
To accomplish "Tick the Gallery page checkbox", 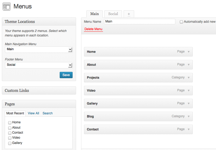I will coord(10,143).
